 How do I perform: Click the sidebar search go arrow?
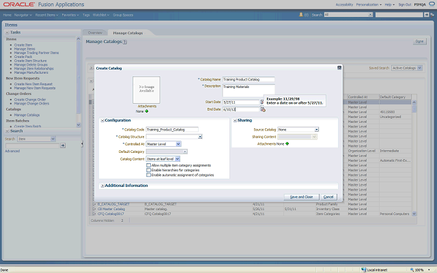[63, 145]
